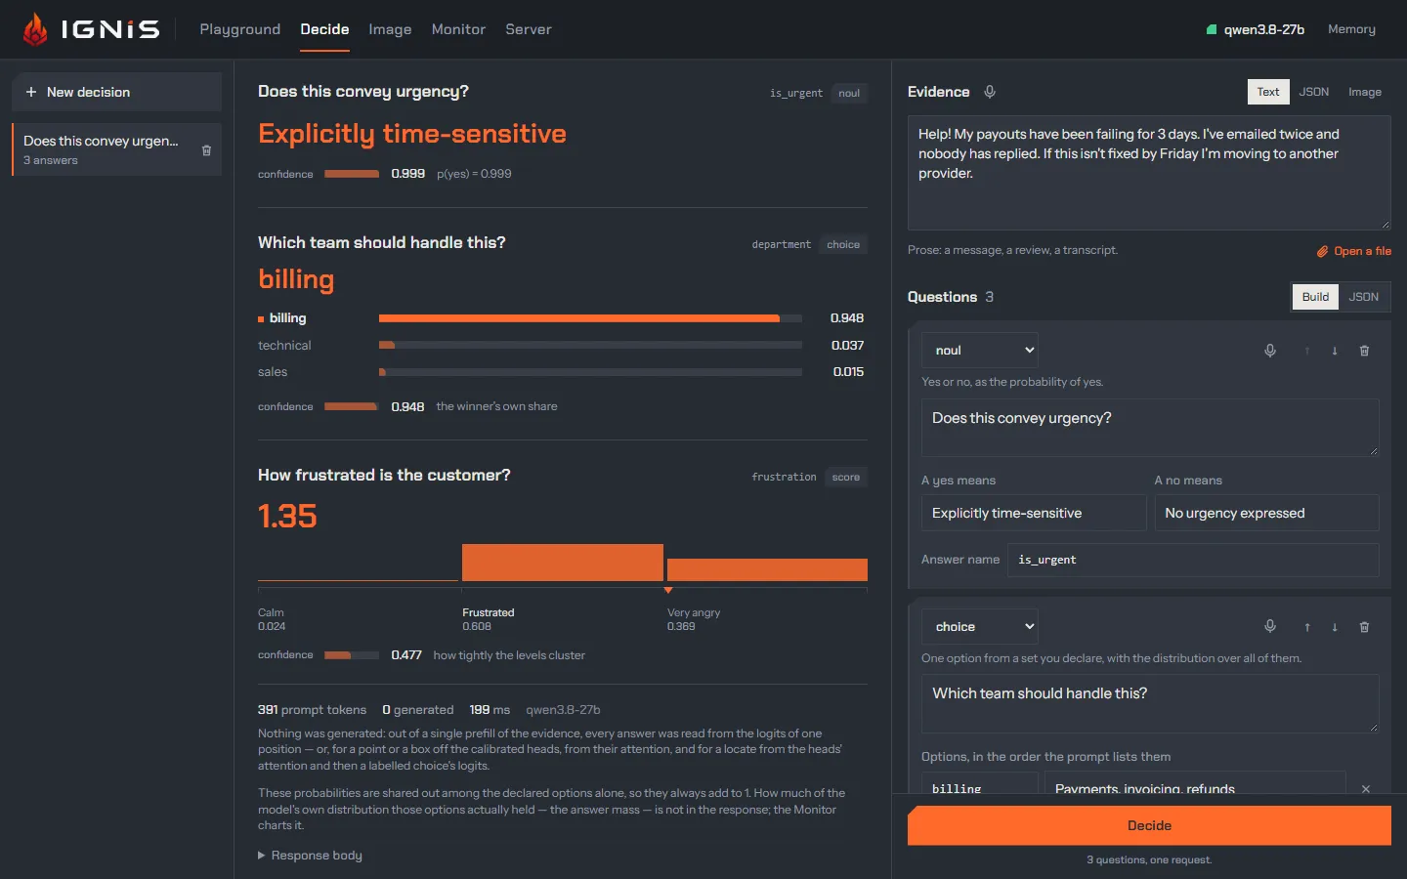The height and width of the screenshot is (879, 1407).
Task: Switch to the Monitor tab
Action: [x=458, y=29]
